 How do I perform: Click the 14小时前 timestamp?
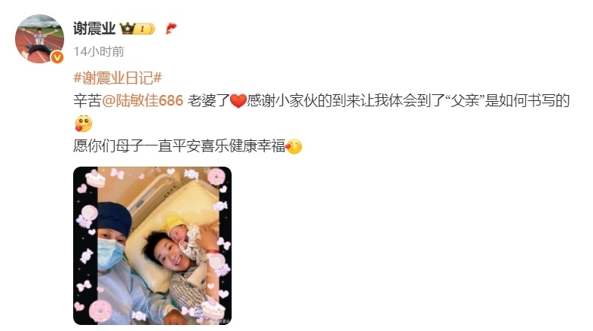[99, 51]
